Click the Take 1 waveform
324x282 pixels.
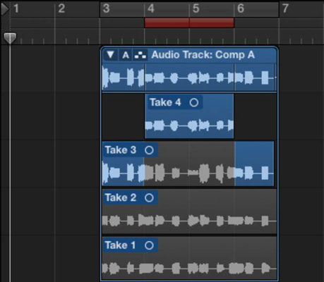pos(189,268)
